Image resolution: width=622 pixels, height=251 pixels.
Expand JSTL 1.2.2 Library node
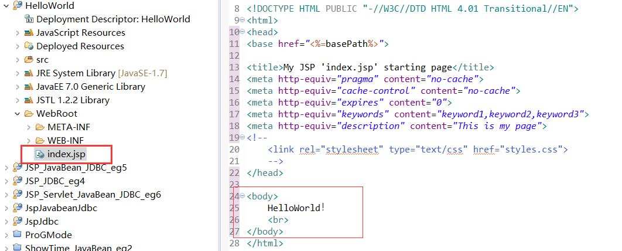18,100
